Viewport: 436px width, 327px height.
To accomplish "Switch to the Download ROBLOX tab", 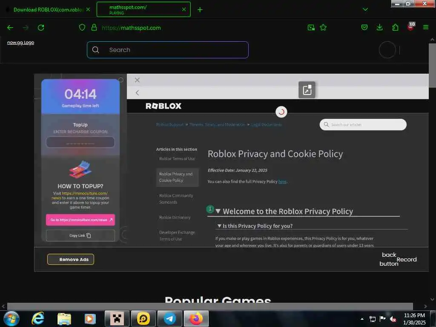I will (x=48, y=10).
